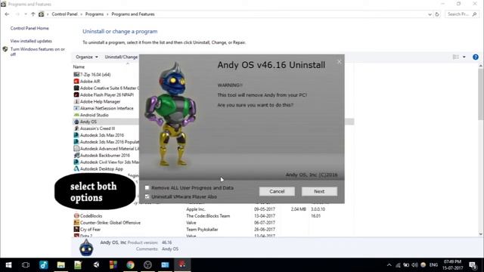
Task: Open the blue Help icon
Action: pyautogui.click(x=476, y=57)
